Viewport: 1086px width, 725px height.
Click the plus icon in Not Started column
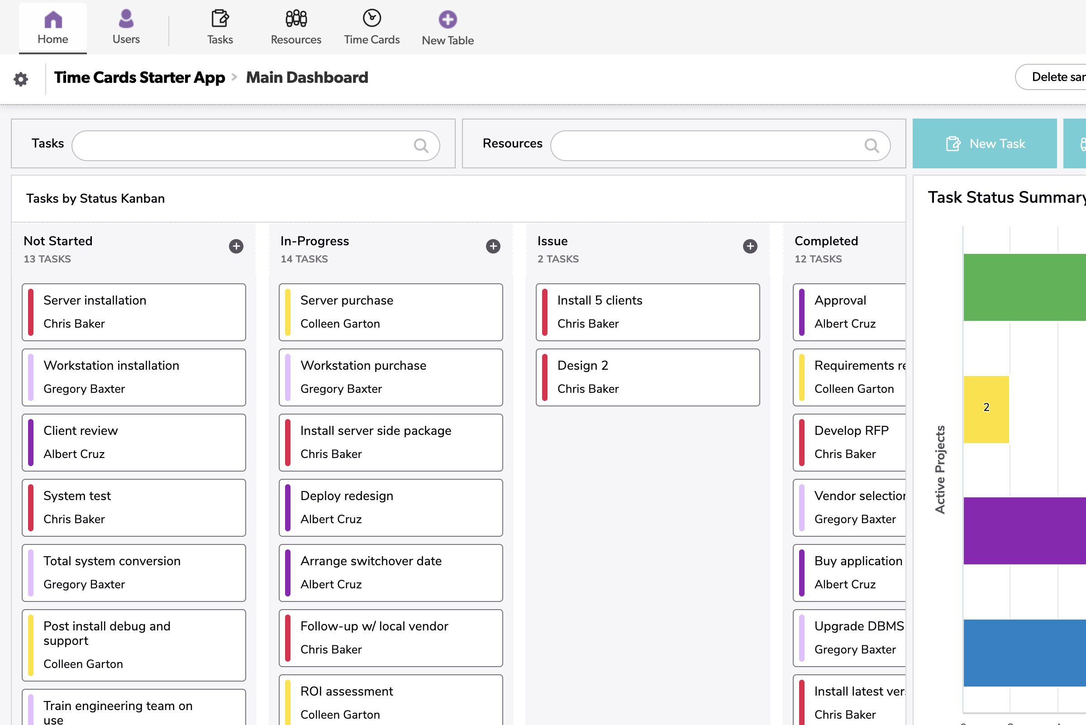click(x=236, y=246)
